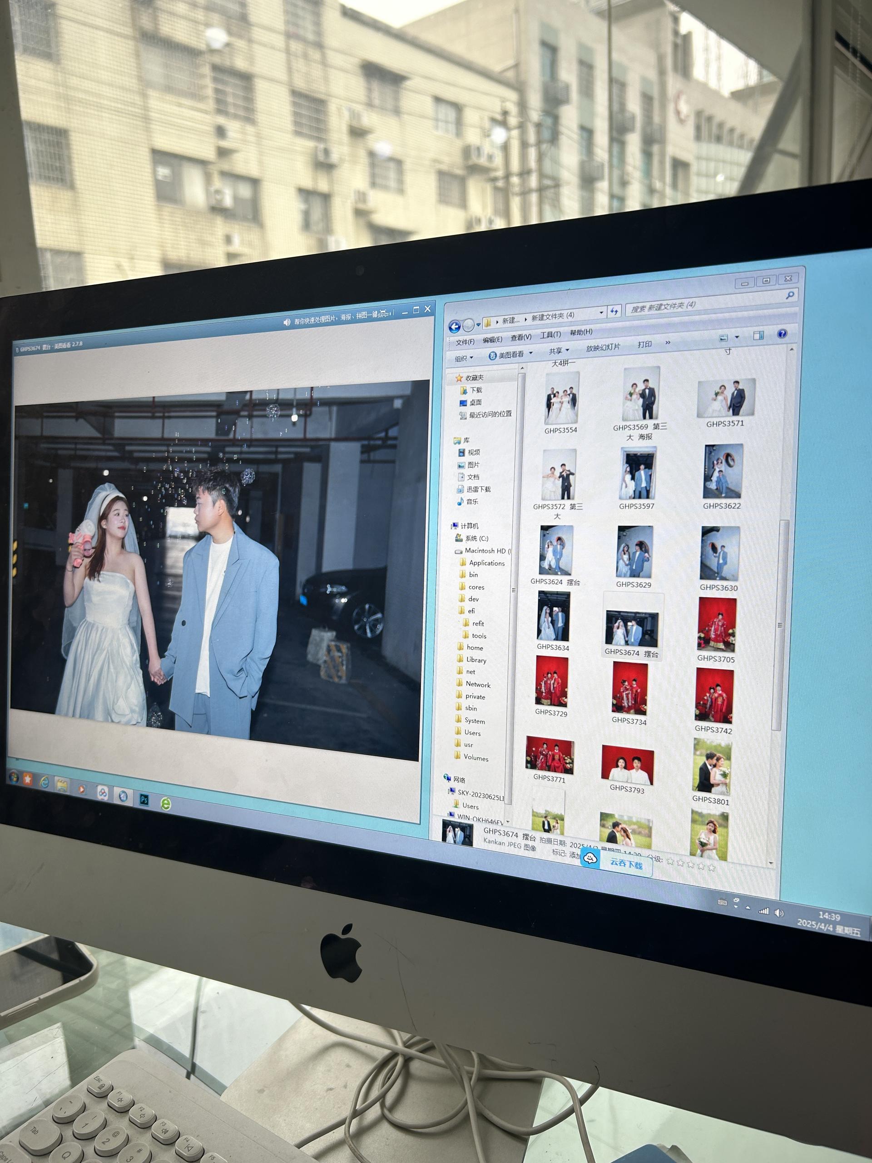Select Macintosh HD in the tree

(482, 551)
